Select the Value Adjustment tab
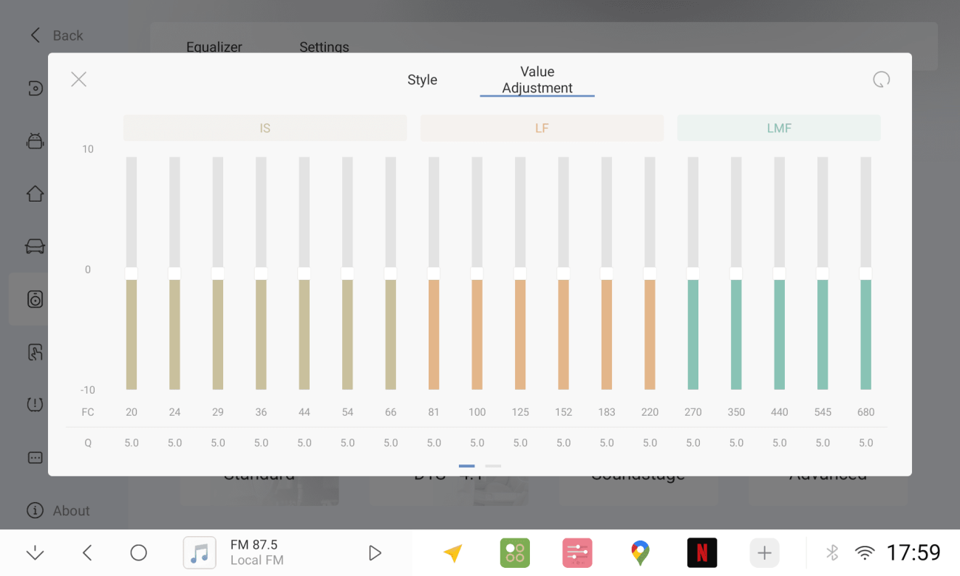 pyautogui.click(x=537, y=80)
